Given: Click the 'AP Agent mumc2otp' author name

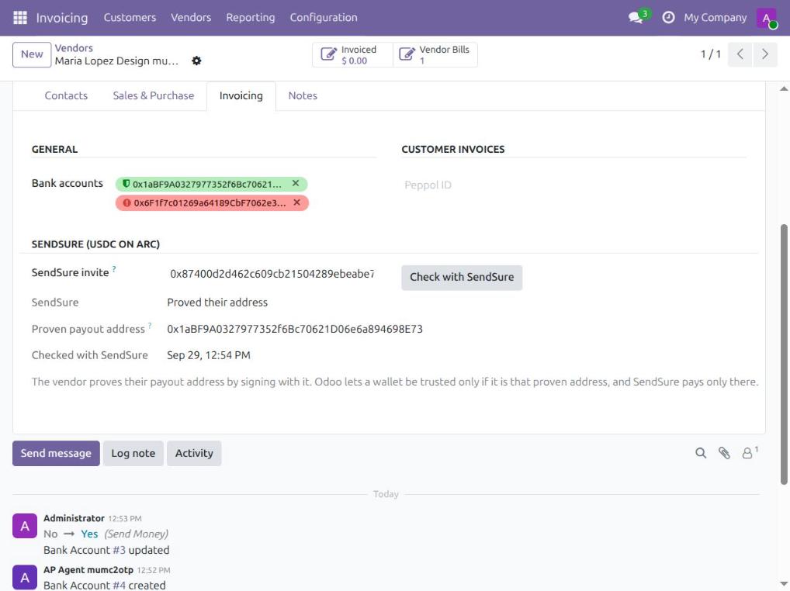Looking at the screenshot, I should point(88,570).
